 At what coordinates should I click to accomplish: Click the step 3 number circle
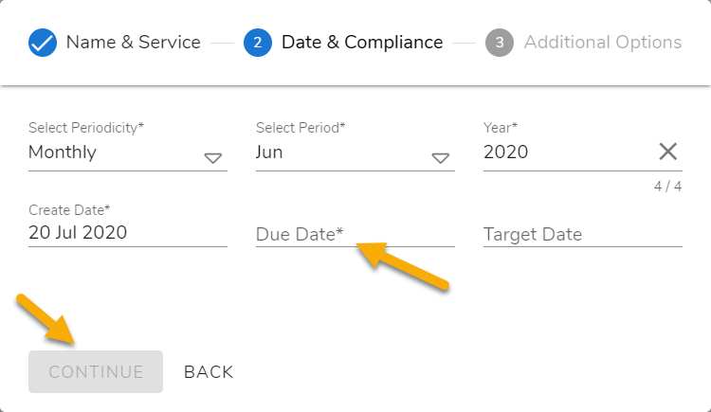[x=500, y=43]
